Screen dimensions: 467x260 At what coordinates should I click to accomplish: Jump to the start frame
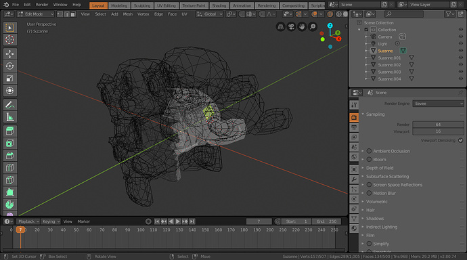(157, 221)
